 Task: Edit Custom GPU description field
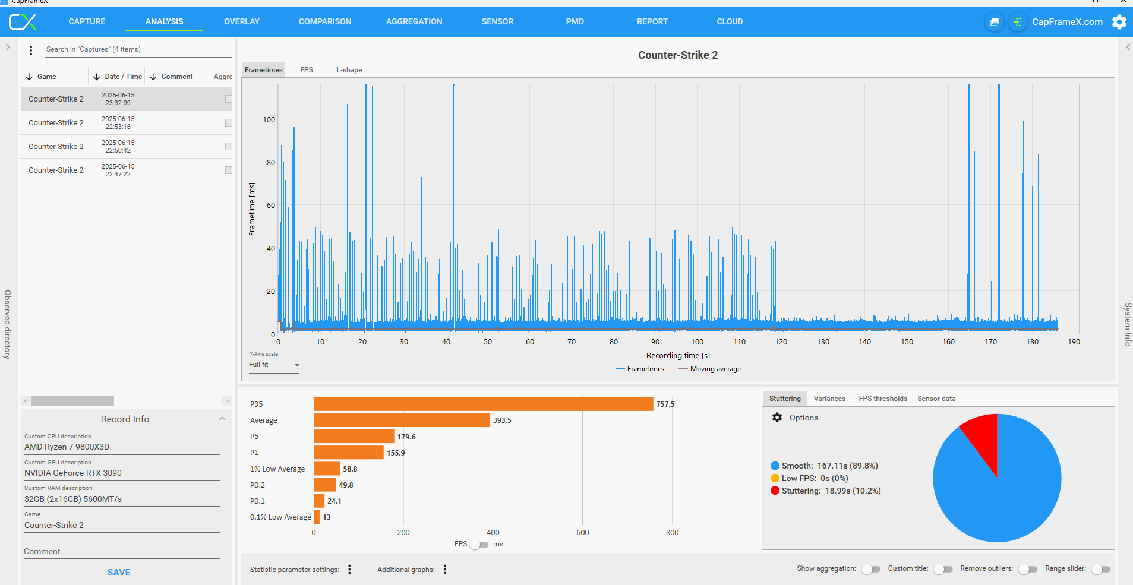[122, 473]
